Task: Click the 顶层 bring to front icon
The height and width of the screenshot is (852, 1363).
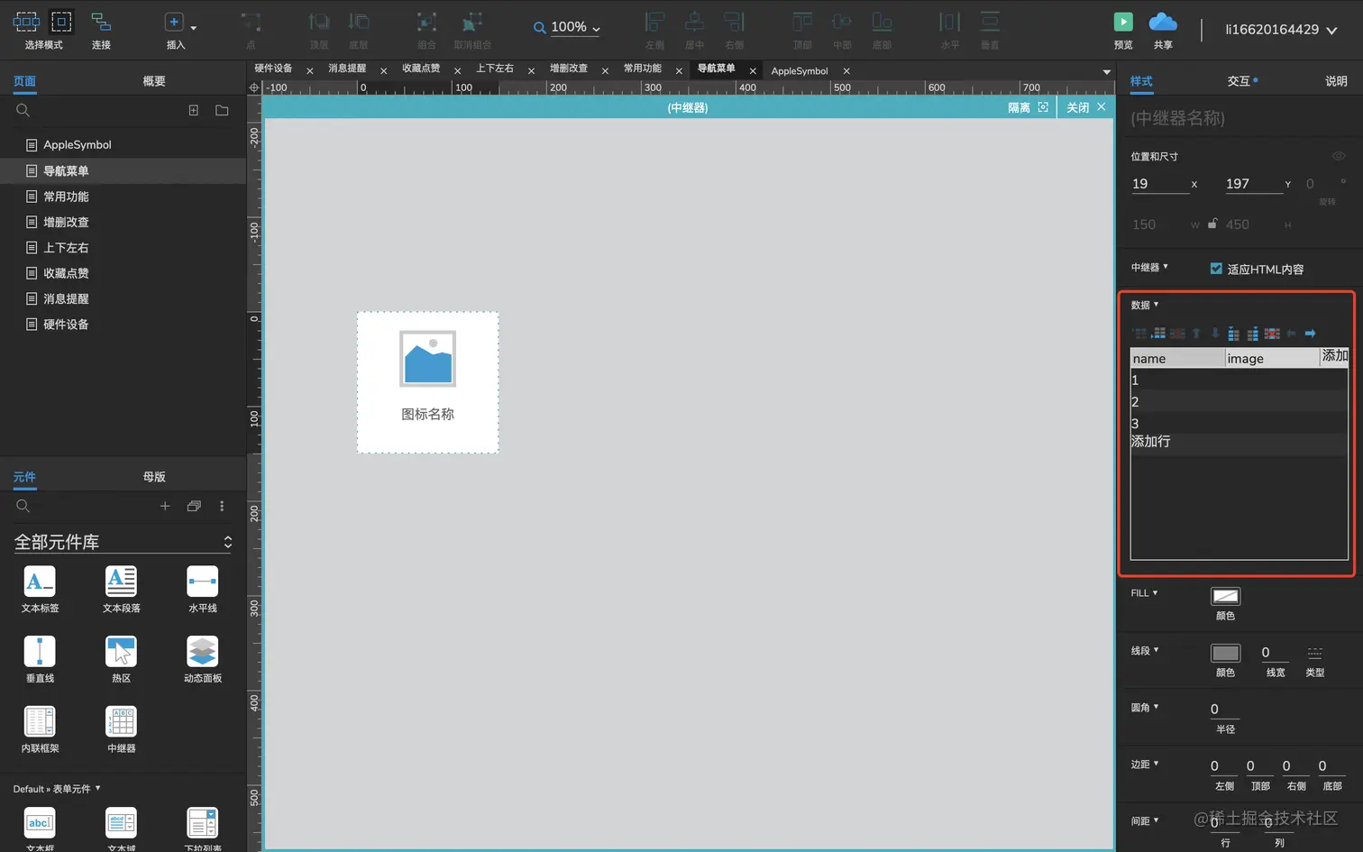Action: pyautogui.click(x=319, y=22)
